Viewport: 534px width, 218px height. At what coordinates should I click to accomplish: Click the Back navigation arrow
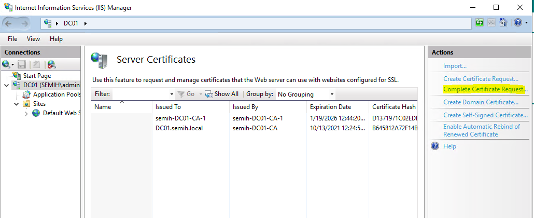(x=9, y=23)
